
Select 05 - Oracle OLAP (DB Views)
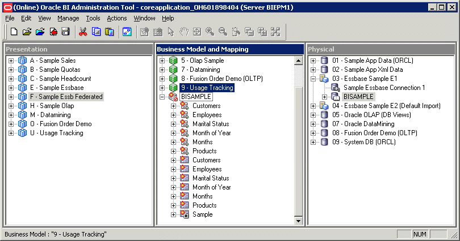pos(371,115)
